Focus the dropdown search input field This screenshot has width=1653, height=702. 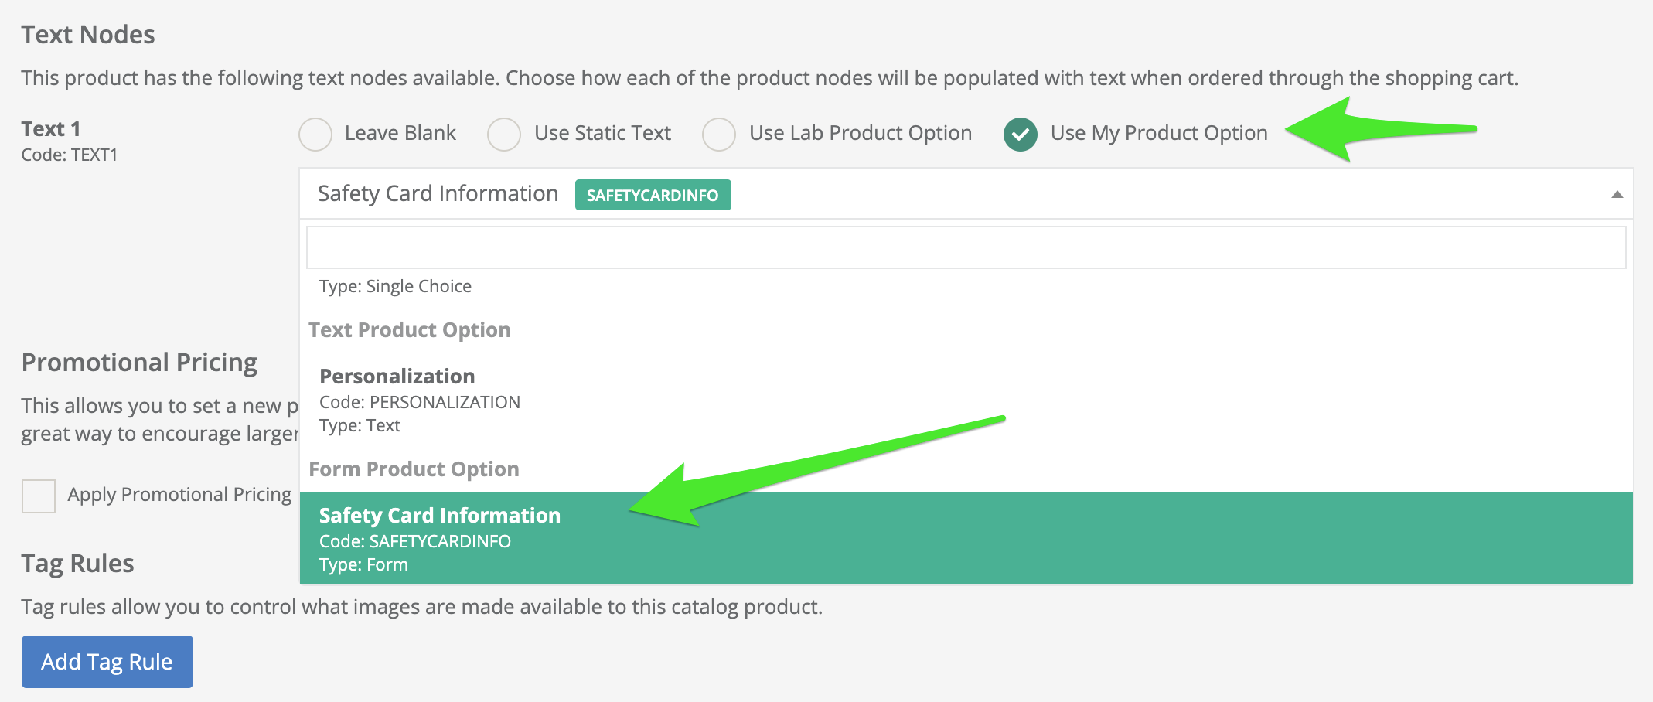(x=966, y=247)
